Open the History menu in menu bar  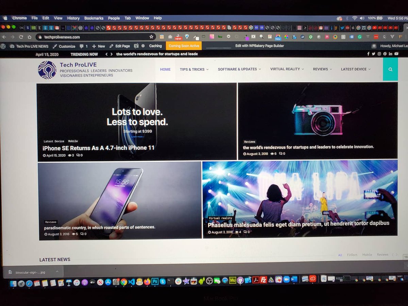(73, 18)
